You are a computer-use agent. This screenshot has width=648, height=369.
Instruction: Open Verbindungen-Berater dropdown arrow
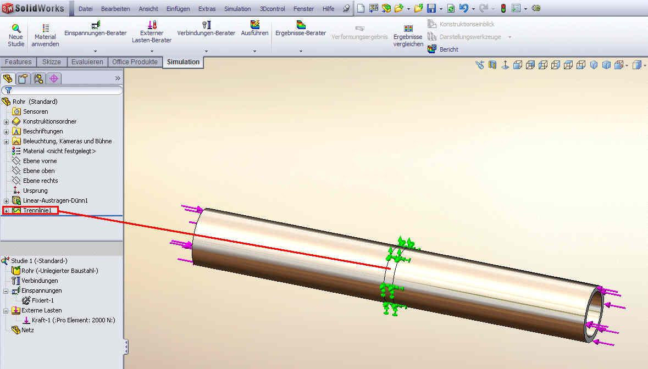coord(206,51)
